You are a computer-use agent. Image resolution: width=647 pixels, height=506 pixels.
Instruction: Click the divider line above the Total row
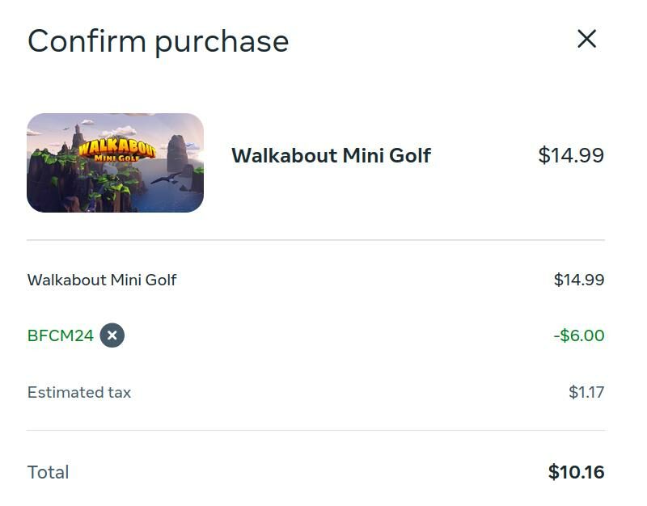point(315,430)
